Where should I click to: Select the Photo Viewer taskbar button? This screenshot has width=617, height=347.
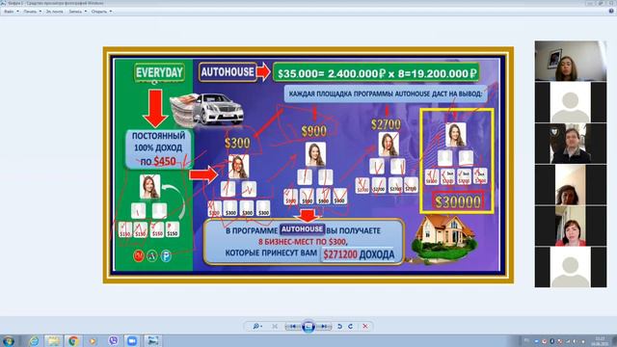pos(152,340)
